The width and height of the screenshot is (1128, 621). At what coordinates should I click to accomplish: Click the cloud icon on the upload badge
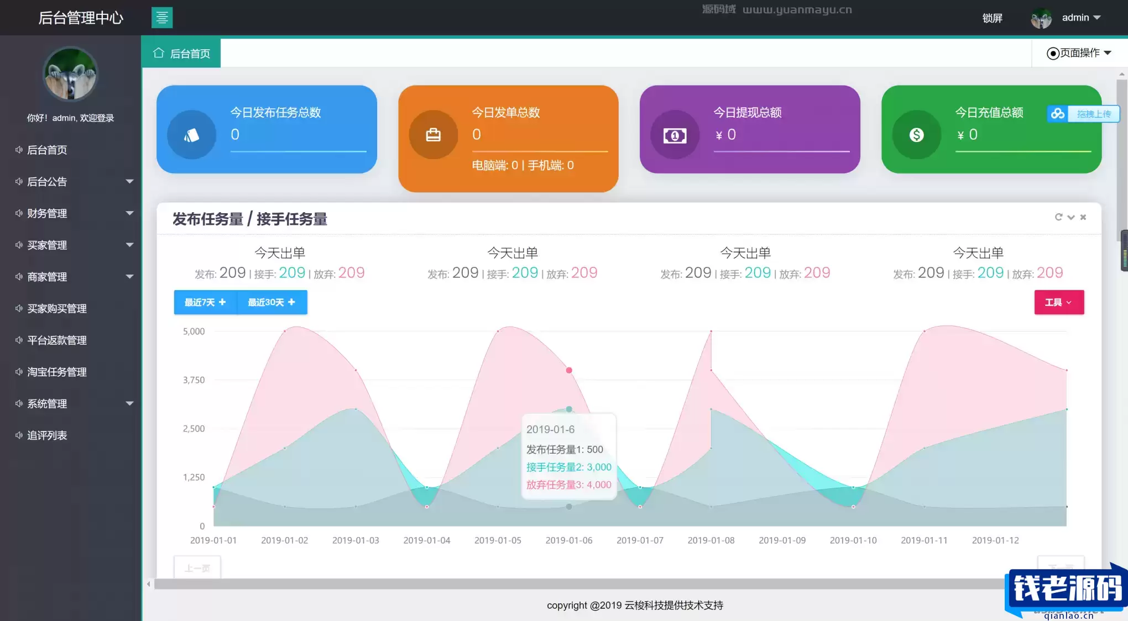[x=1058, y=114]
